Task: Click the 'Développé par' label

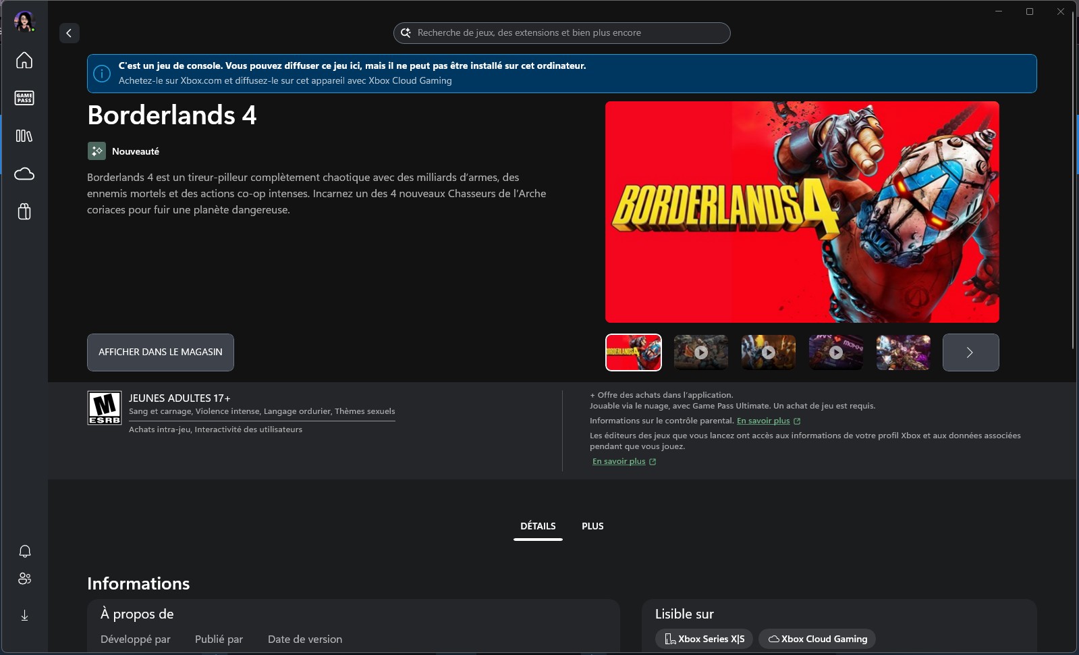Action: [136, 639]
